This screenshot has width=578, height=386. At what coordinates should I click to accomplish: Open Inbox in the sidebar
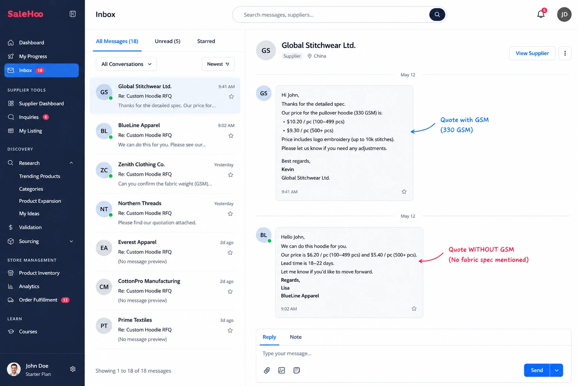pos(41,70)
